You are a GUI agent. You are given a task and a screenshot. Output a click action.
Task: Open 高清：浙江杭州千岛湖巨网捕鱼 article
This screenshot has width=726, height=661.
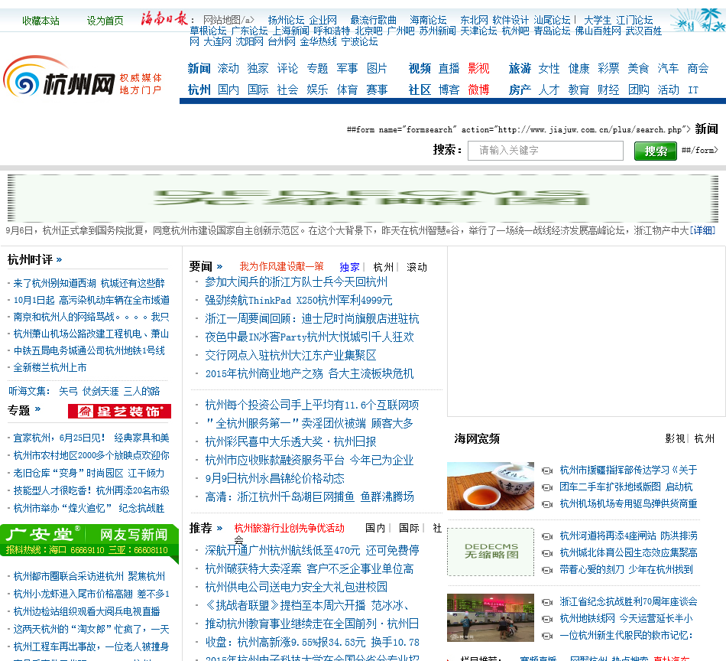310,497
